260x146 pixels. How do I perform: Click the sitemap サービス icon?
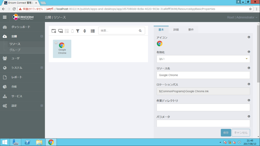click(x=5, y=96)
